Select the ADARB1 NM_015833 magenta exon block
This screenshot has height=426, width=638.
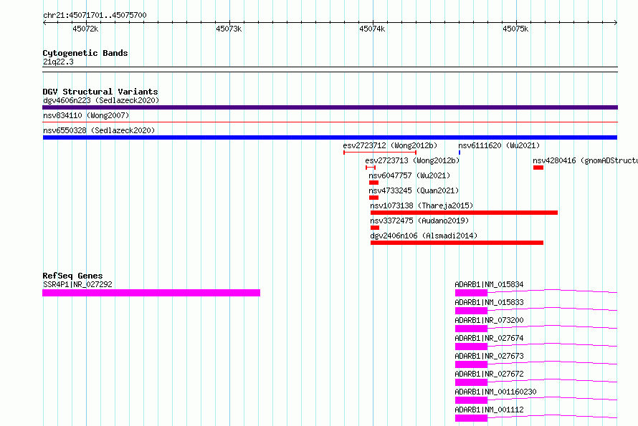click(x=471, y=311)
